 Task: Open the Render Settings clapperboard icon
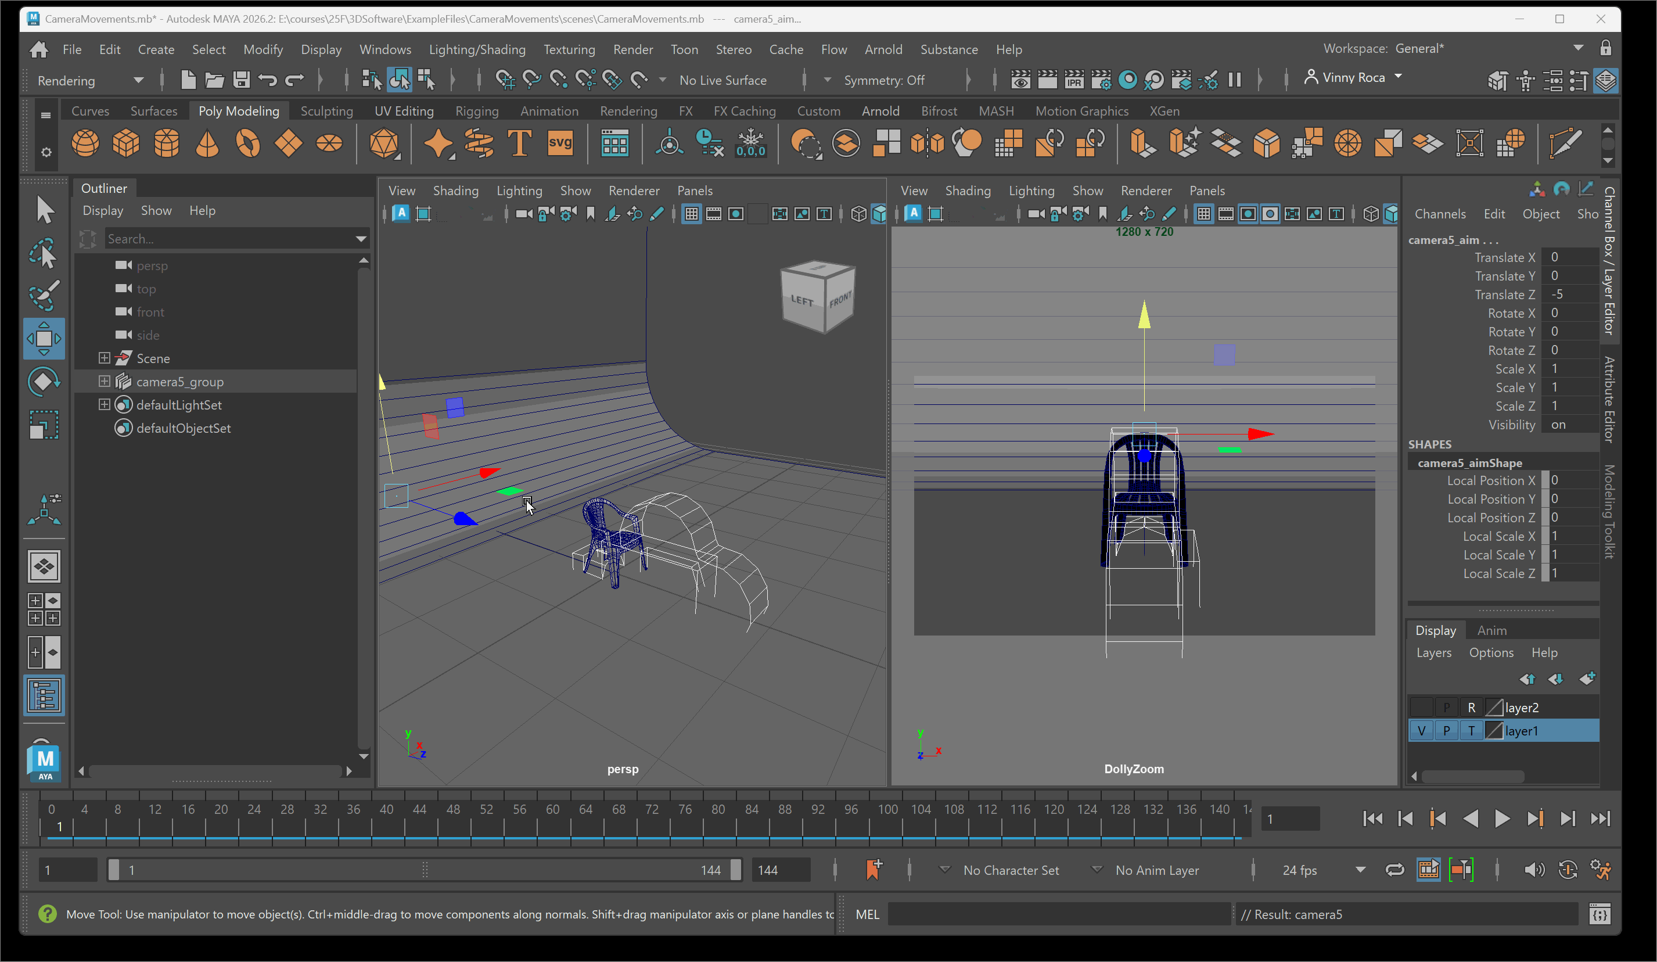pyautogui.click(x=1101, y=80)
